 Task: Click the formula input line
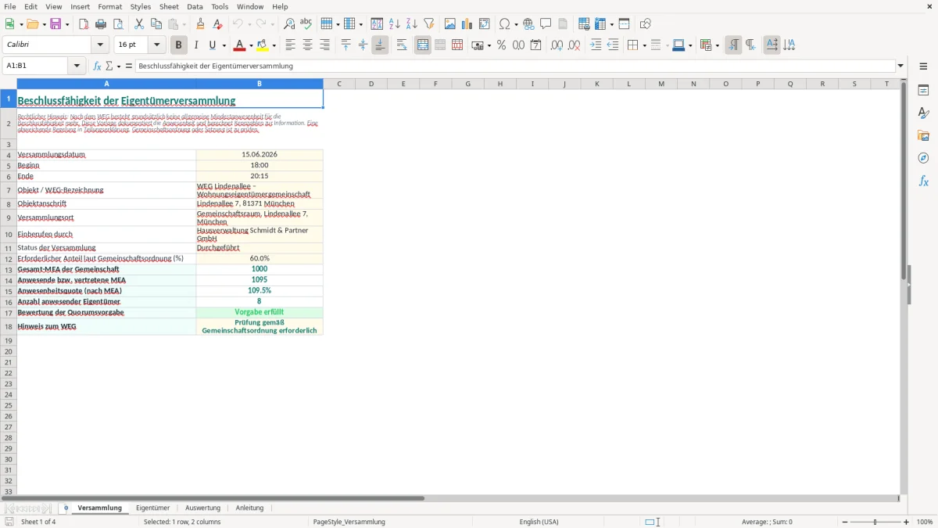coord(514,66)
